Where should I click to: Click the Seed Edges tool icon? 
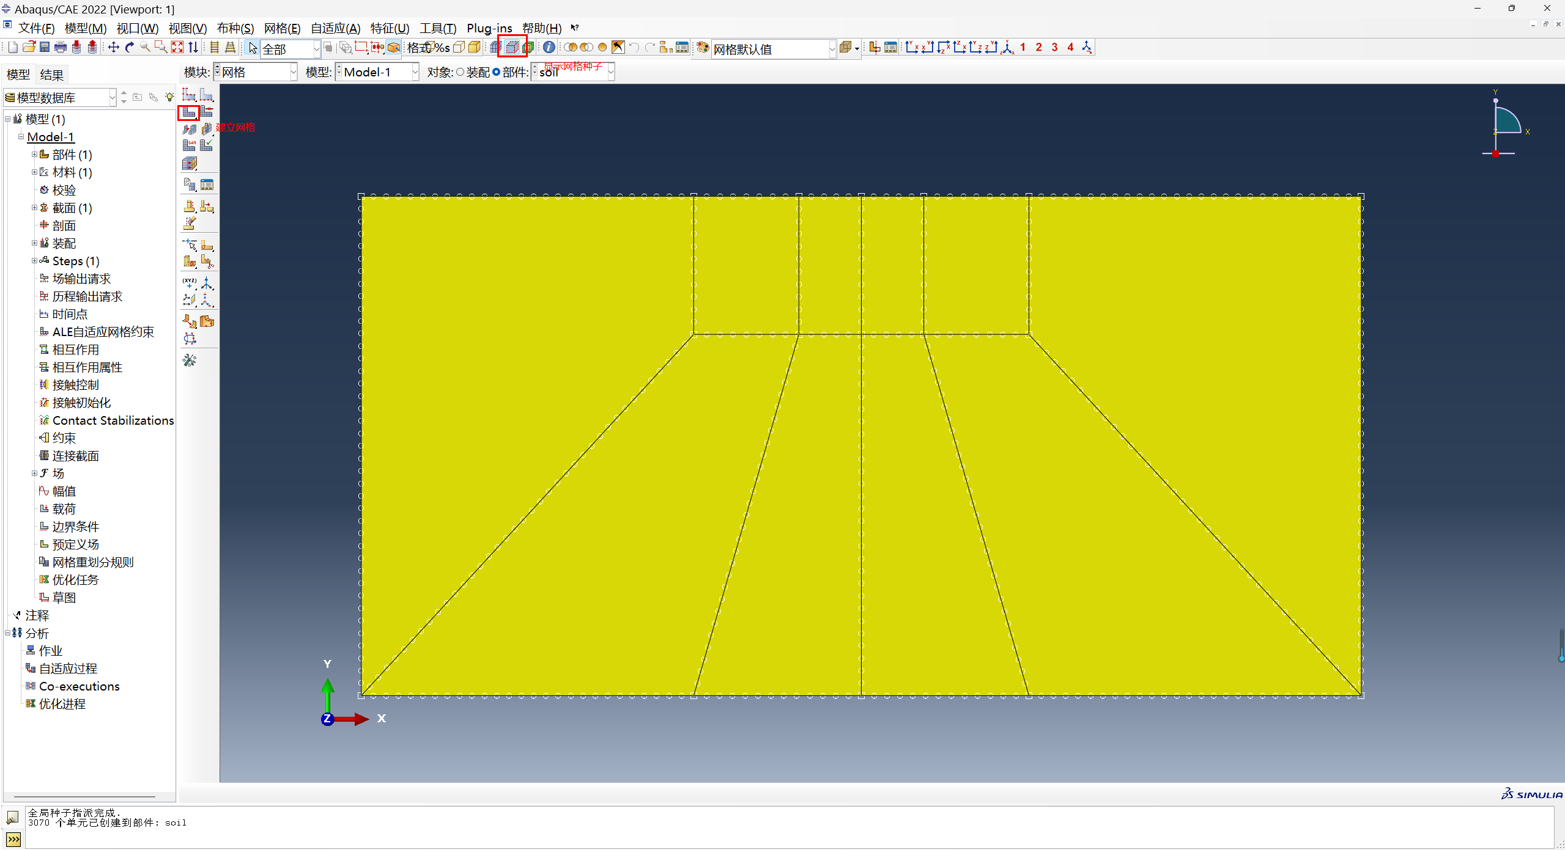(x=207, y=95)
